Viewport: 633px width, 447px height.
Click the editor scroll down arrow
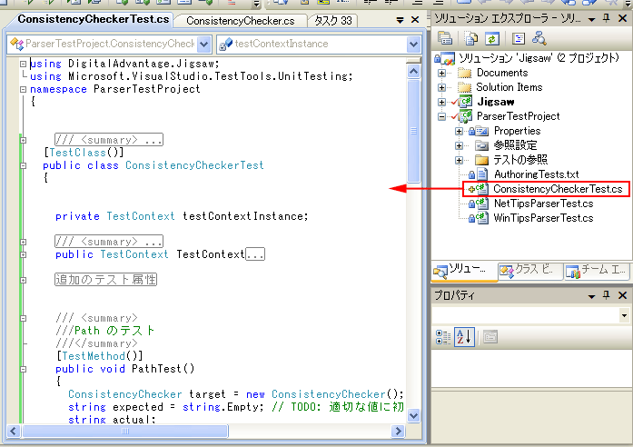point(413,415)
